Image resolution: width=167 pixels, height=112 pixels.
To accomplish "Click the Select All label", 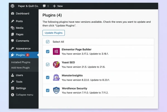I will click(x=58, y=42).
